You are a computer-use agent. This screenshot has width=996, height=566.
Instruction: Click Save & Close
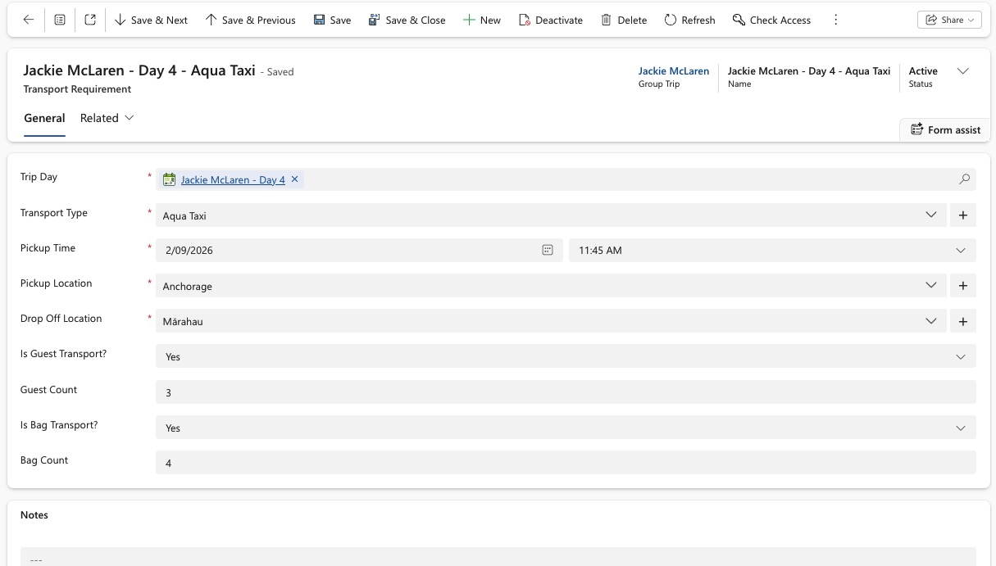point(407,20)
